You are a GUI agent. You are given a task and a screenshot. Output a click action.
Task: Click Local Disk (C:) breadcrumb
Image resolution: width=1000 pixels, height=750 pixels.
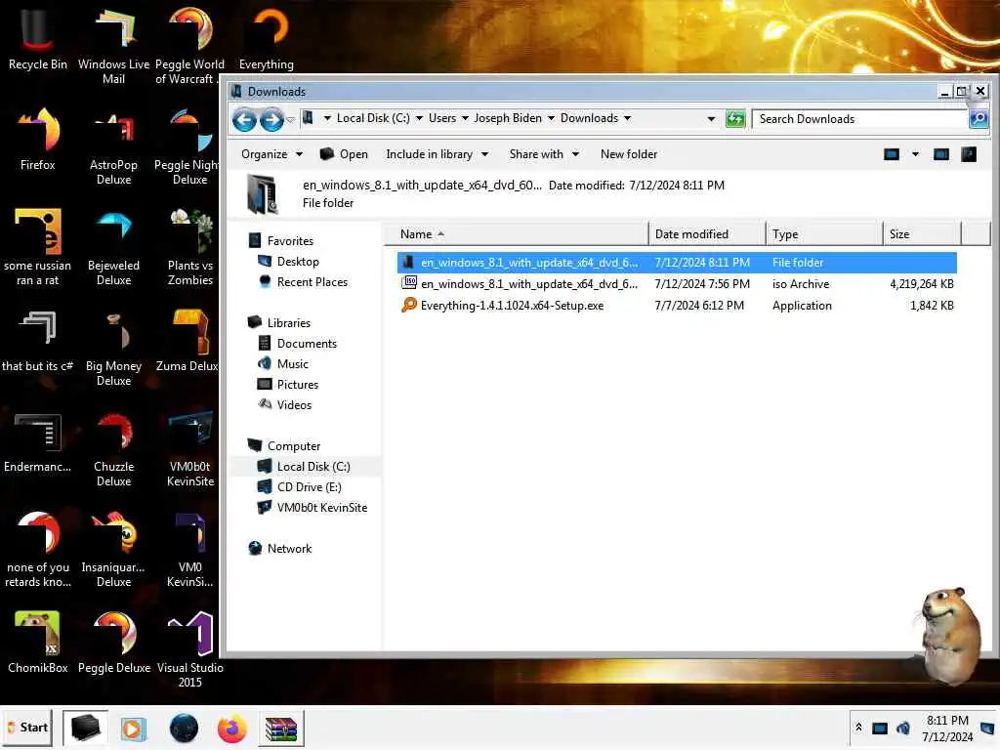[x=373, y=118]
